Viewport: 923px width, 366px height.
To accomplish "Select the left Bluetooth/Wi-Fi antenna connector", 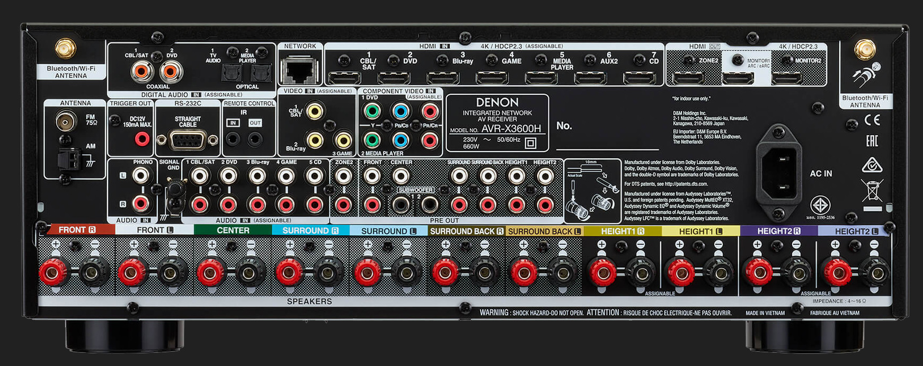I will [x=66, y=49].
